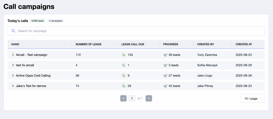Expand Active Opps Cold Calling row
The image size is (273, 119).
click(x=13, y=76)
